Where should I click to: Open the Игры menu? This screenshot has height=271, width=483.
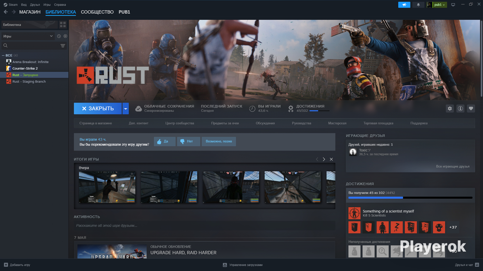47,5
